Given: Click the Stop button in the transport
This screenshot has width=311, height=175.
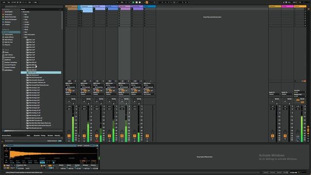Looking at the screenshot, I should [137, 2].
